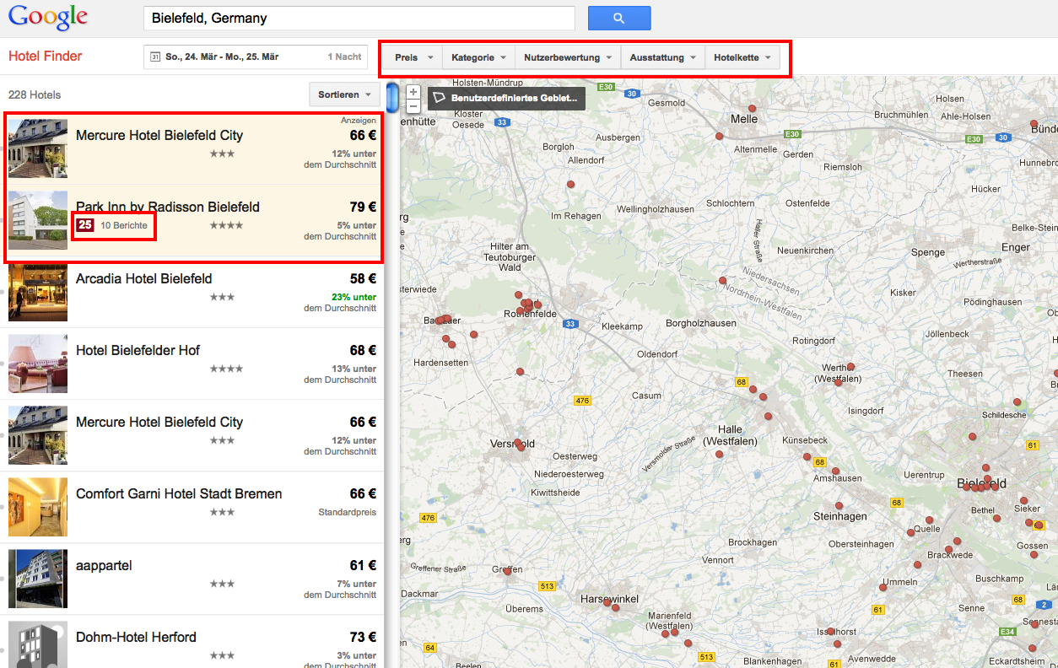Click the star rating of Arcadia Hotel Bielefeld
Viewport: 1058px width, 668px height.
[223, 297]
